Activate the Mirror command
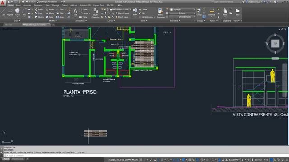 click(x=50, y=13)
